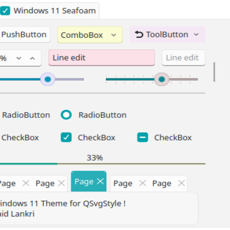The image size is (230, 230).
Task: Close the highlighted teal Page tab
Action: pyautogui.click(x=100, y=181)
